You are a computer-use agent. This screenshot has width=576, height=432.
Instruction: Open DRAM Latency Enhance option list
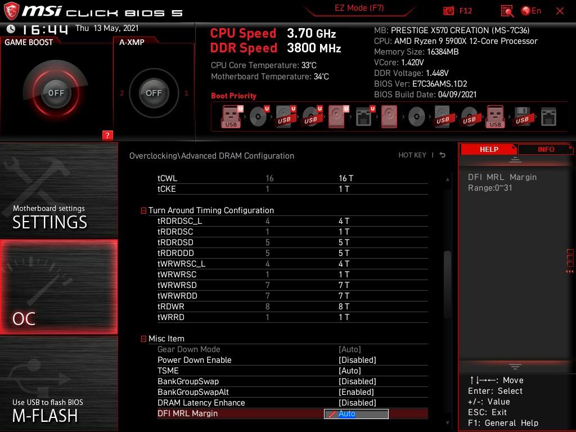pyautogui.click(x=357, y=403)
